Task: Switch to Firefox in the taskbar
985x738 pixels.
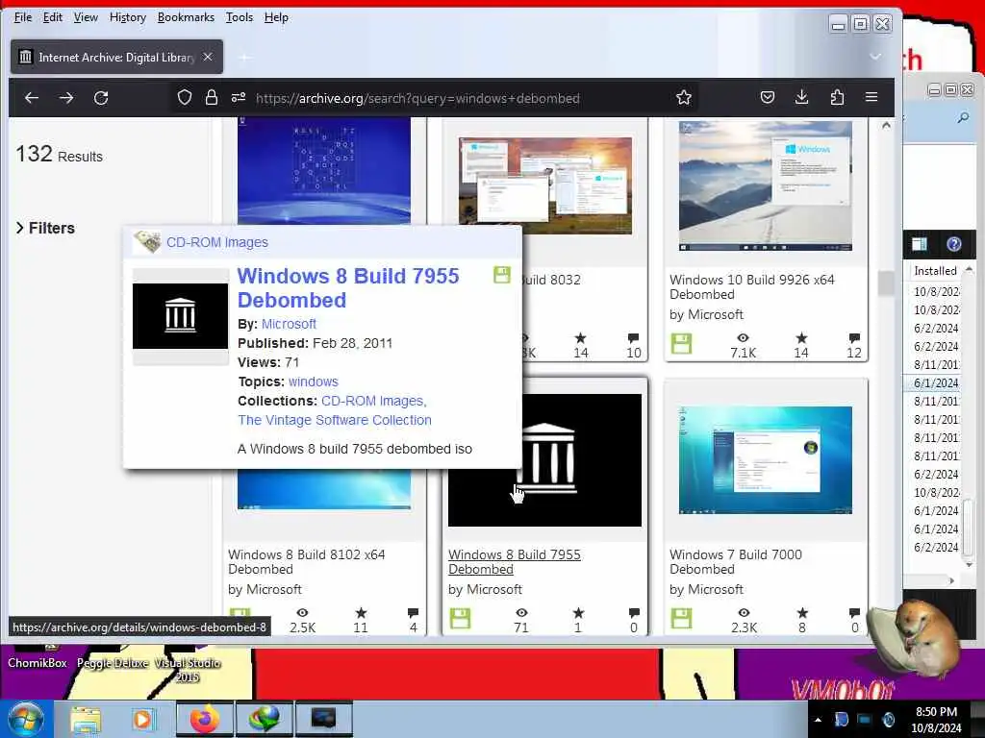Action: click(x=205, y=719)
